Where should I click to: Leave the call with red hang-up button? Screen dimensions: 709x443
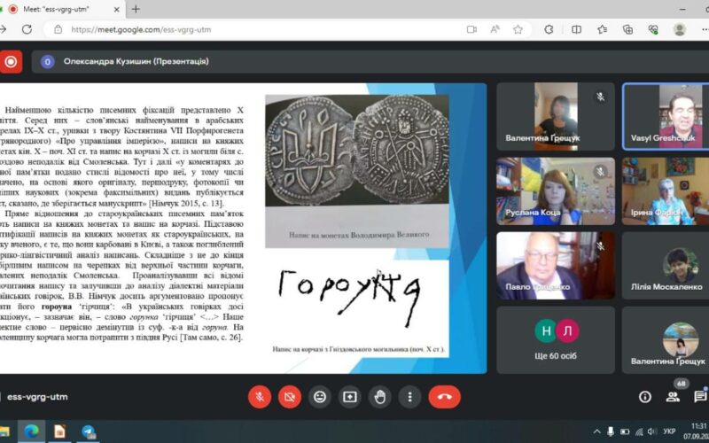(445, 396)
